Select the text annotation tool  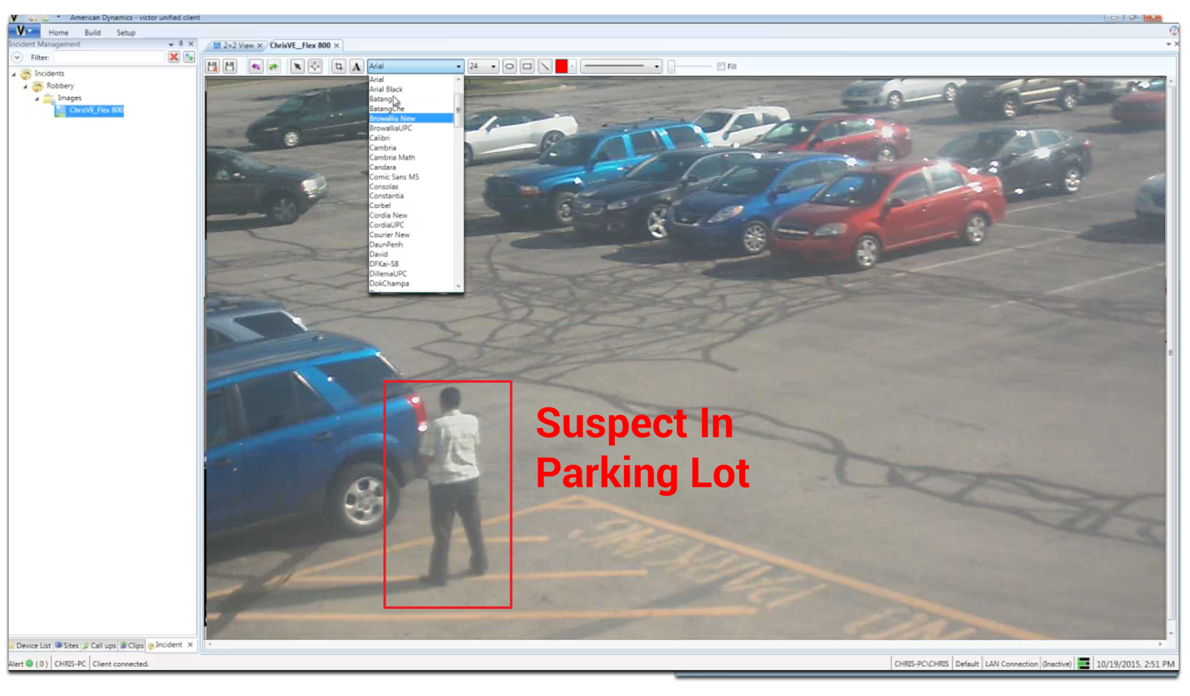click(x=356, y=66)
